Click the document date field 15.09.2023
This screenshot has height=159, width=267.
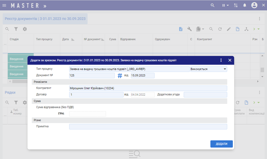click(143, 76)
